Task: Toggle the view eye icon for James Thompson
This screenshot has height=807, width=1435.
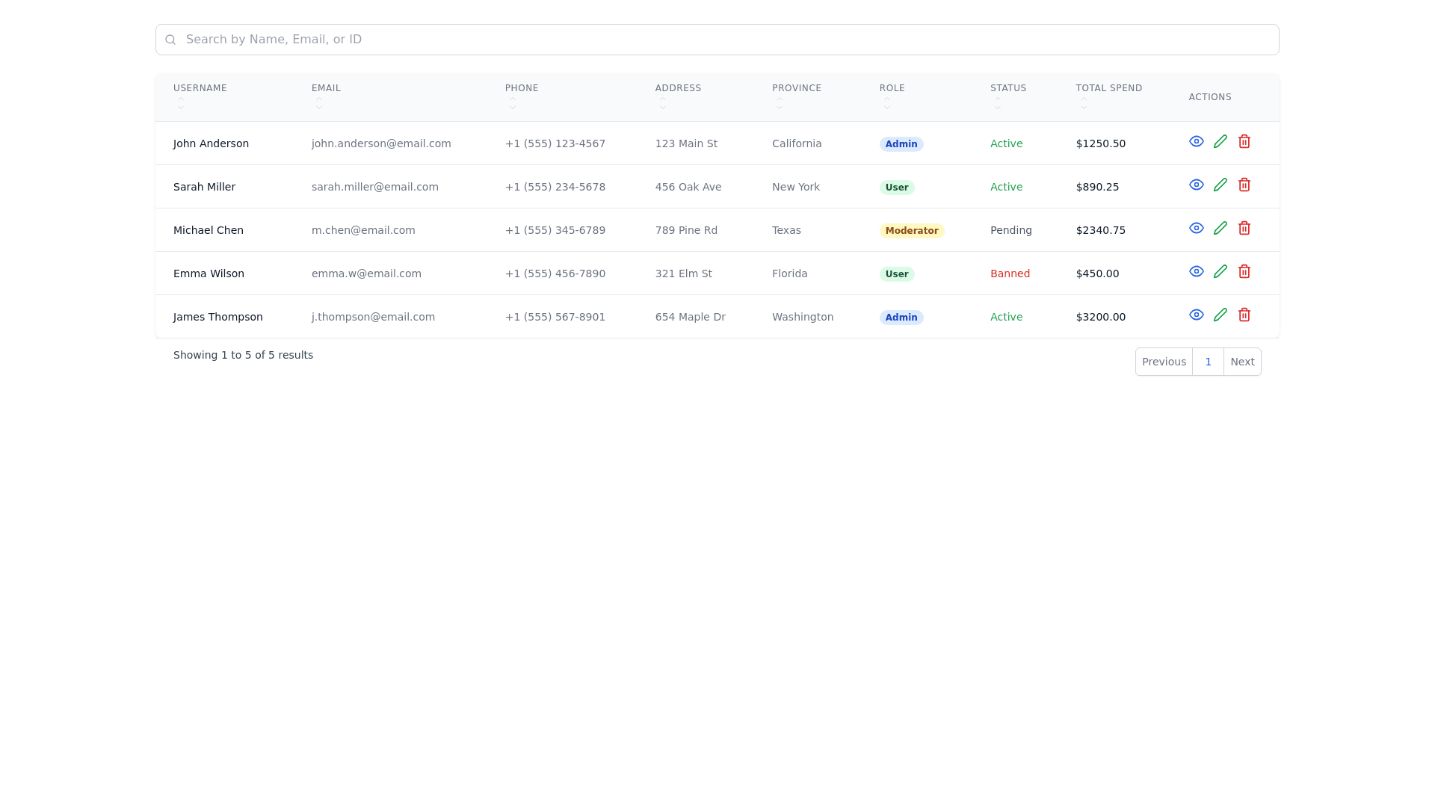Action: (x=1197, y=315)
